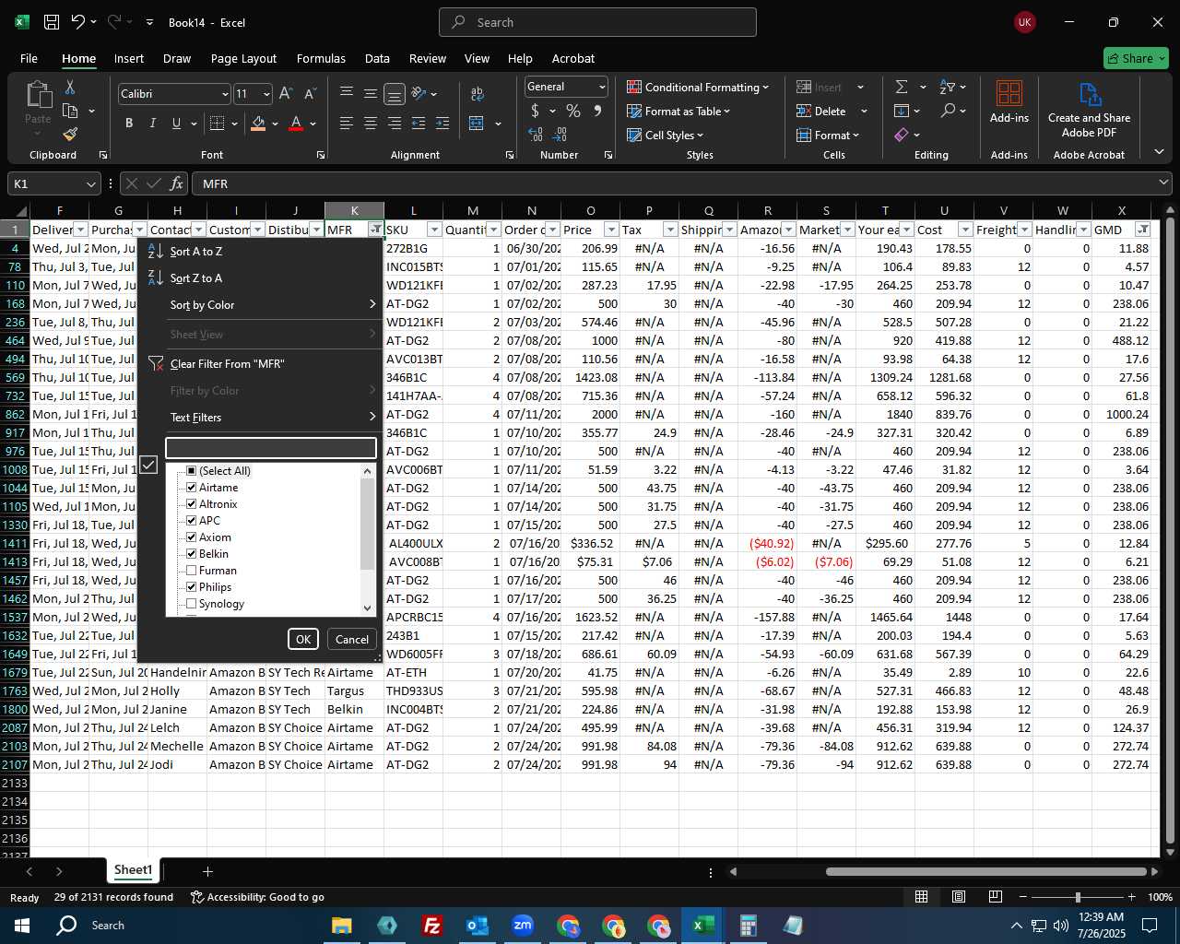Click the Fill Color swatch button
1180x944 pixels.
tap(258, 124)
